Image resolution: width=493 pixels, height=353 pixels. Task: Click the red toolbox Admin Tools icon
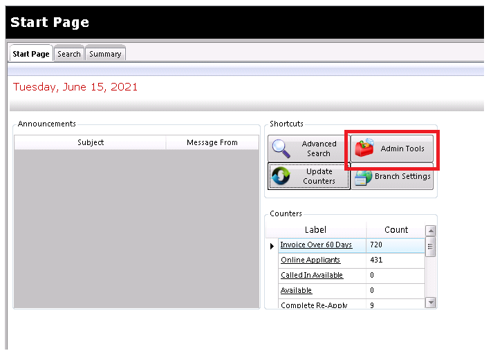point(364,148)
